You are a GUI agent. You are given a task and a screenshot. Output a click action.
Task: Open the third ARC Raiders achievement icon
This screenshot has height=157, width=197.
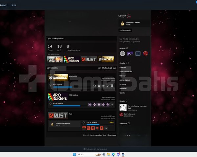pyautogui.click(x=99, y=105)
